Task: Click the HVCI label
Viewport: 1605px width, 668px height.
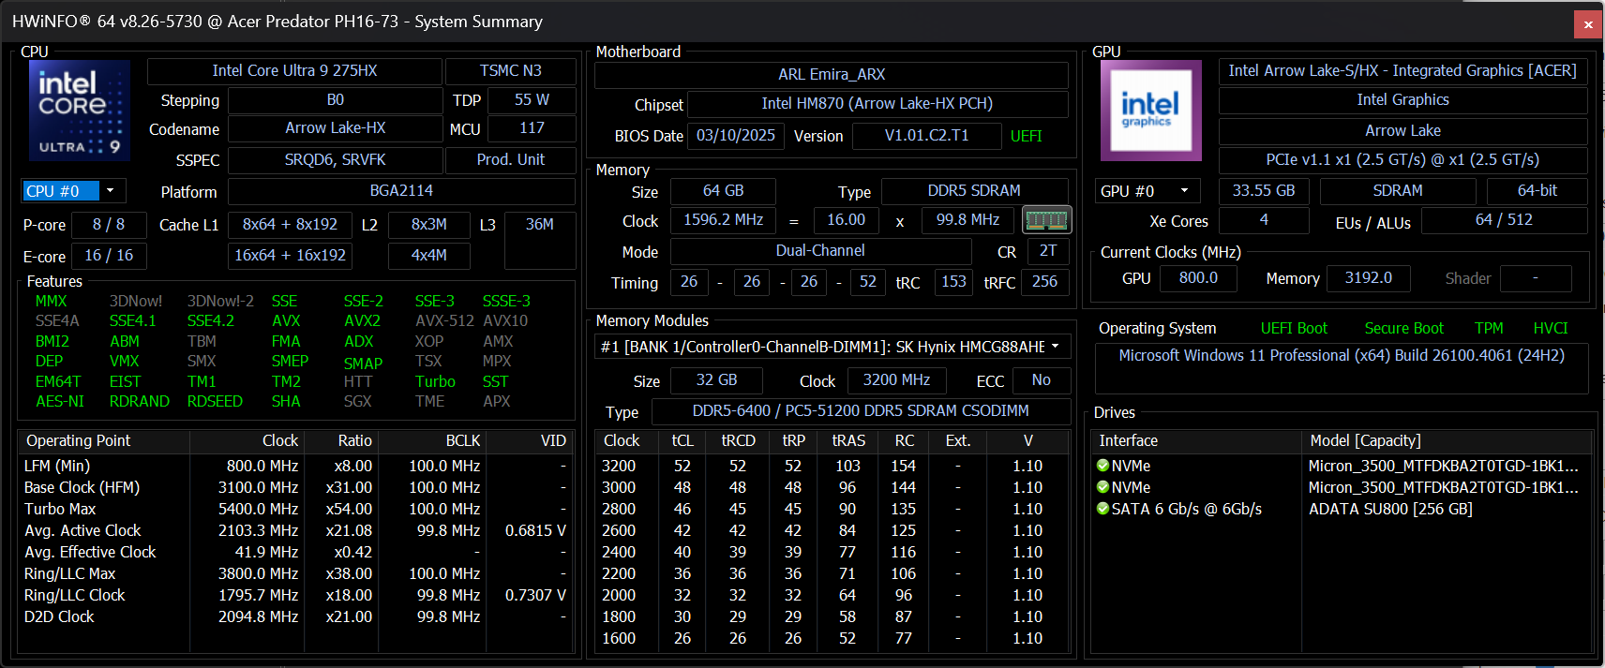Action: click(x=1550, y=329)
